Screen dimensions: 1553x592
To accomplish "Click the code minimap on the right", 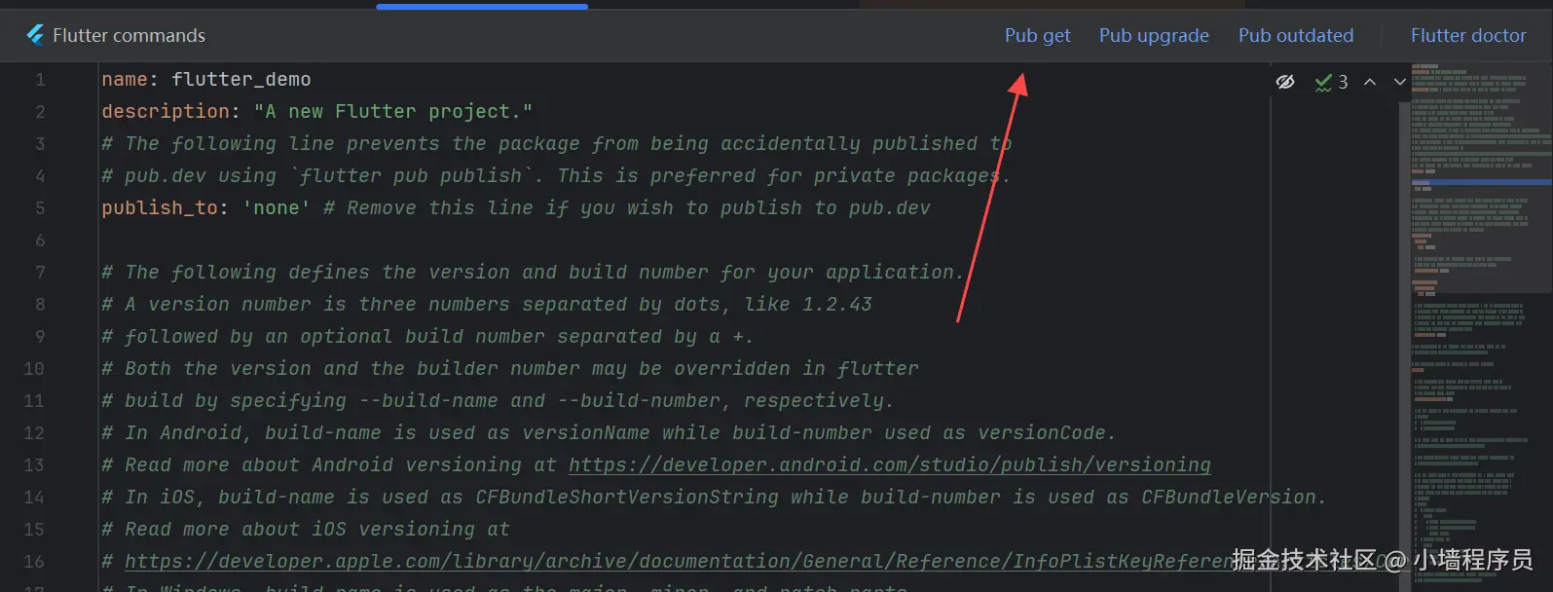I will 1480,327.
